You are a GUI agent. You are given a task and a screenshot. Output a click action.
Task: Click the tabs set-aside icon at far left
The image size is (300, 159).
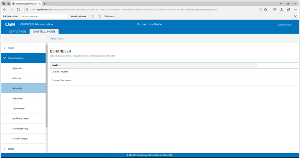click(4, 3)
